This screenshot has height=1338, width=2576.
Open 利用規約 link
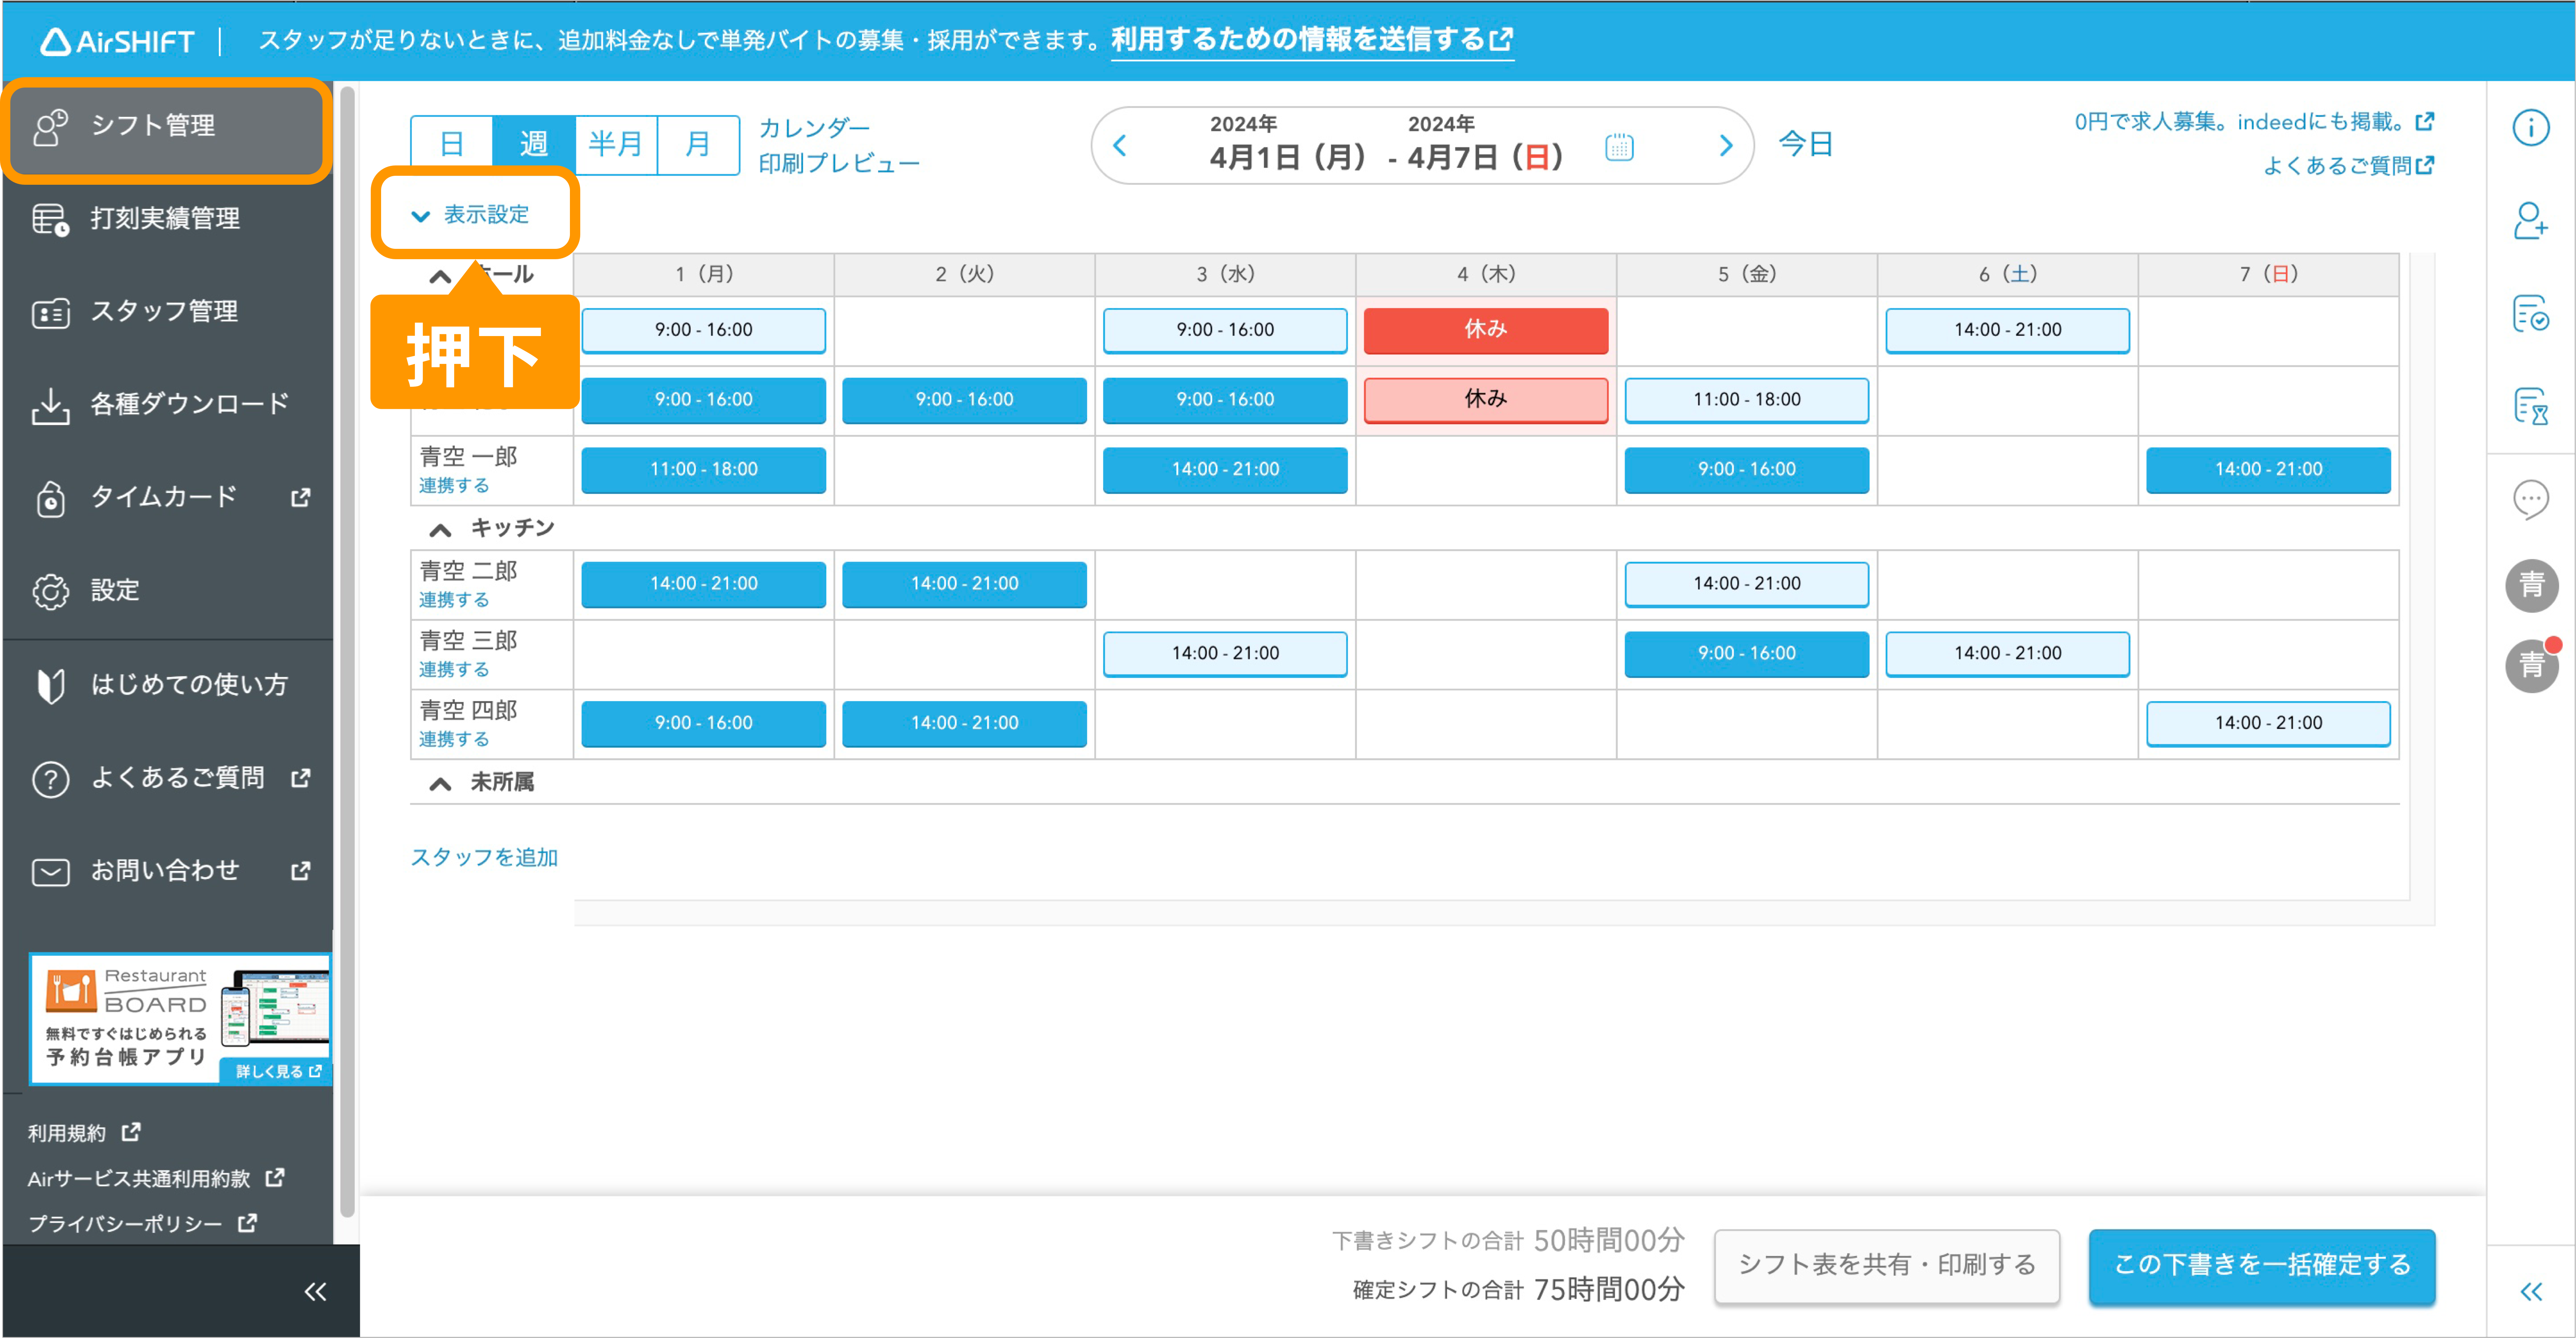(x=84, y=1133)
